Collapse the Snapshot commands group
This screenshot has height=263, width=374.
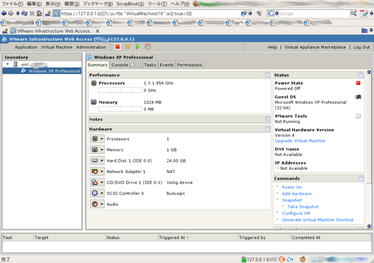(x=277, y=199)
